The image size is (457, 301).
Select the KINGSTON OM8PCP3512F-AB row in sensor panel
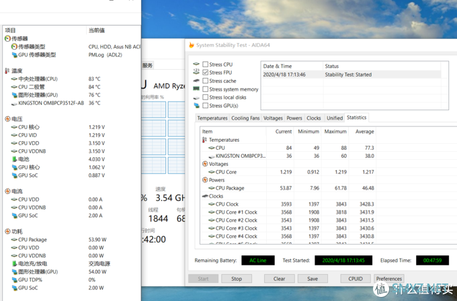click(72, 103)
